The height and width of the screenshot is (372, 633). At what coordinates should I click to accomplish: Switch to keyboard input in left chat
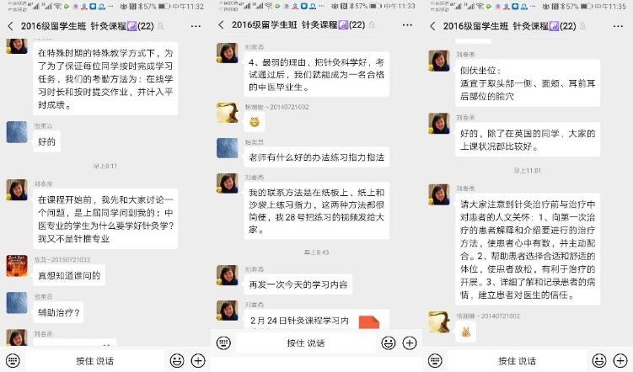tap(13, 360)
